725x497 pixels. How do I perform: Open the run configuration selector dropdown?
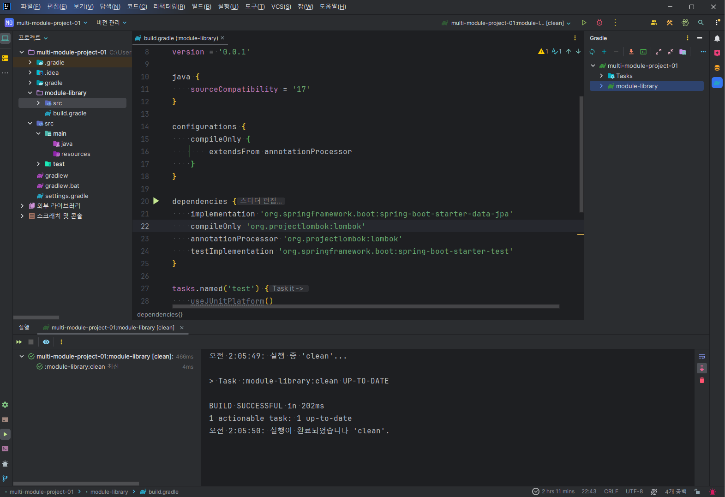pyautogui.click(x=506, y=23)
